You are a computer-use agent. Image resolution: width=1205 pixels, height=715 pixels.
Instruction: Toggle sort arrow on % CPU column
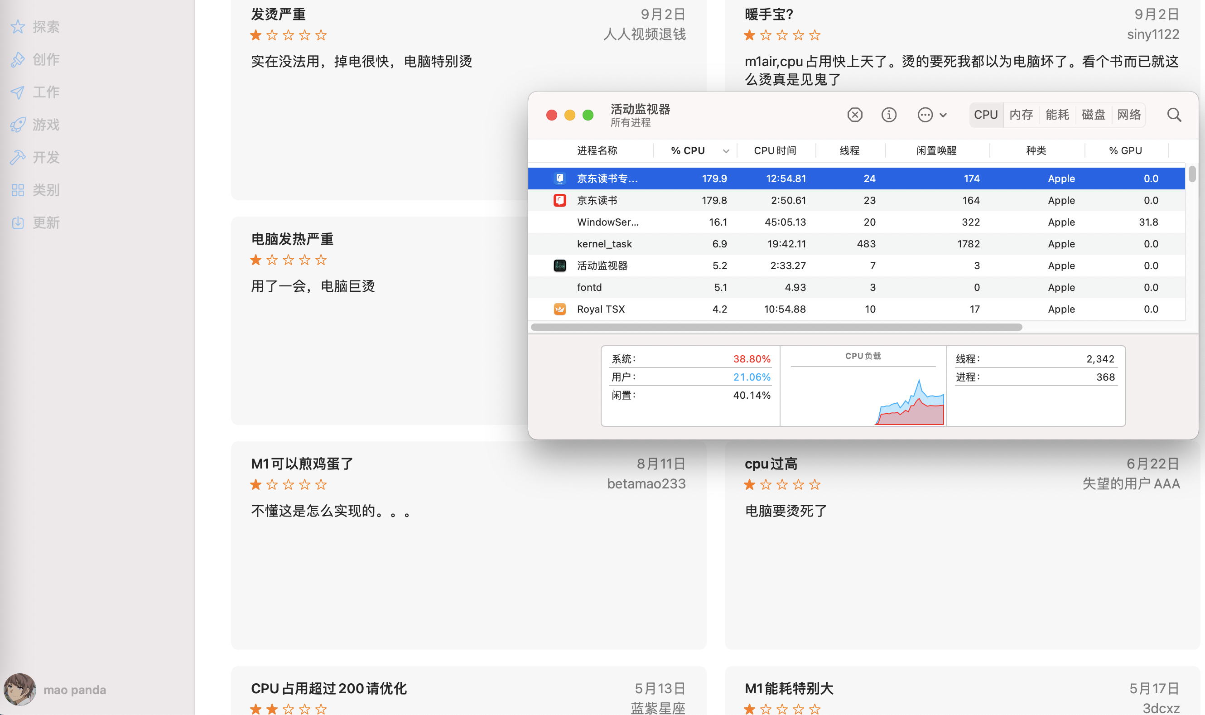click(x=726, y=151)
